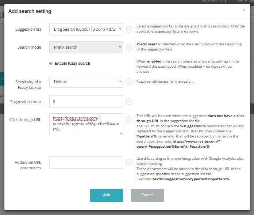Open the Search mode Prefix search dropdown

coord(86,47)
